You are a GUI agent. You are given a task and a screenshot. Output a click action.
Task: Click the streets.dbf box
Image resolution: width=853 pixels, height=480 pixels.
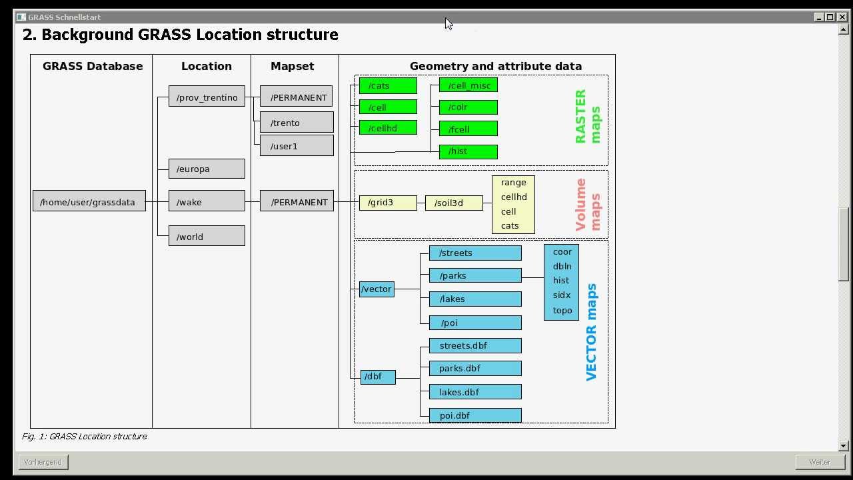click(x=475, y=345)
